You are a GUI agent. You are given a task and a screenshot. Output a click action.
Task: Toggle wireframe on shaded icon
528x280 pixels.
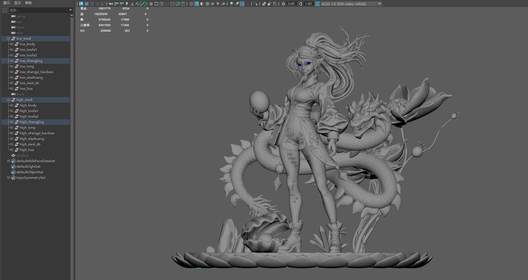click(207, 4)
